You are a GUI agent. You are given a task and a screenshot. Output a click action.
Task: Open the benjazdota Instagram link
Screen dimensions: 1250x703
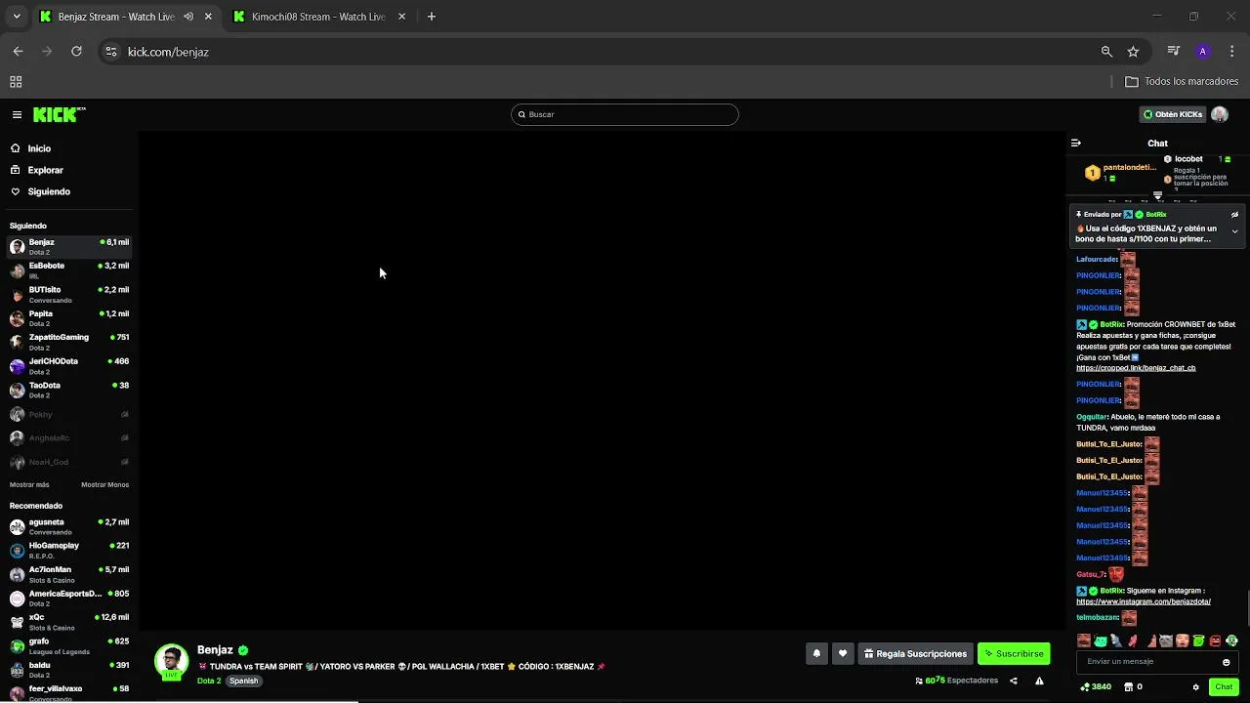1144,601
